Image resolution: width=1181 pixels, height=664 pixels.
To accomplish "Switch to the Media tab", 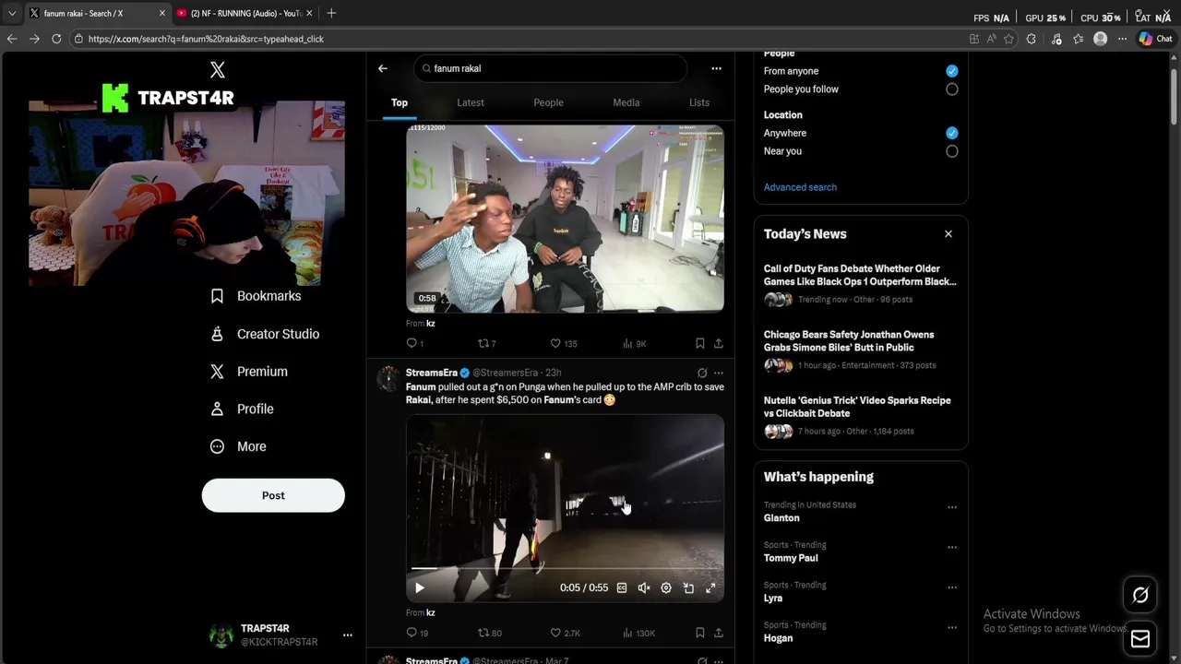I will pyautogui.click(x=626, y=102).
